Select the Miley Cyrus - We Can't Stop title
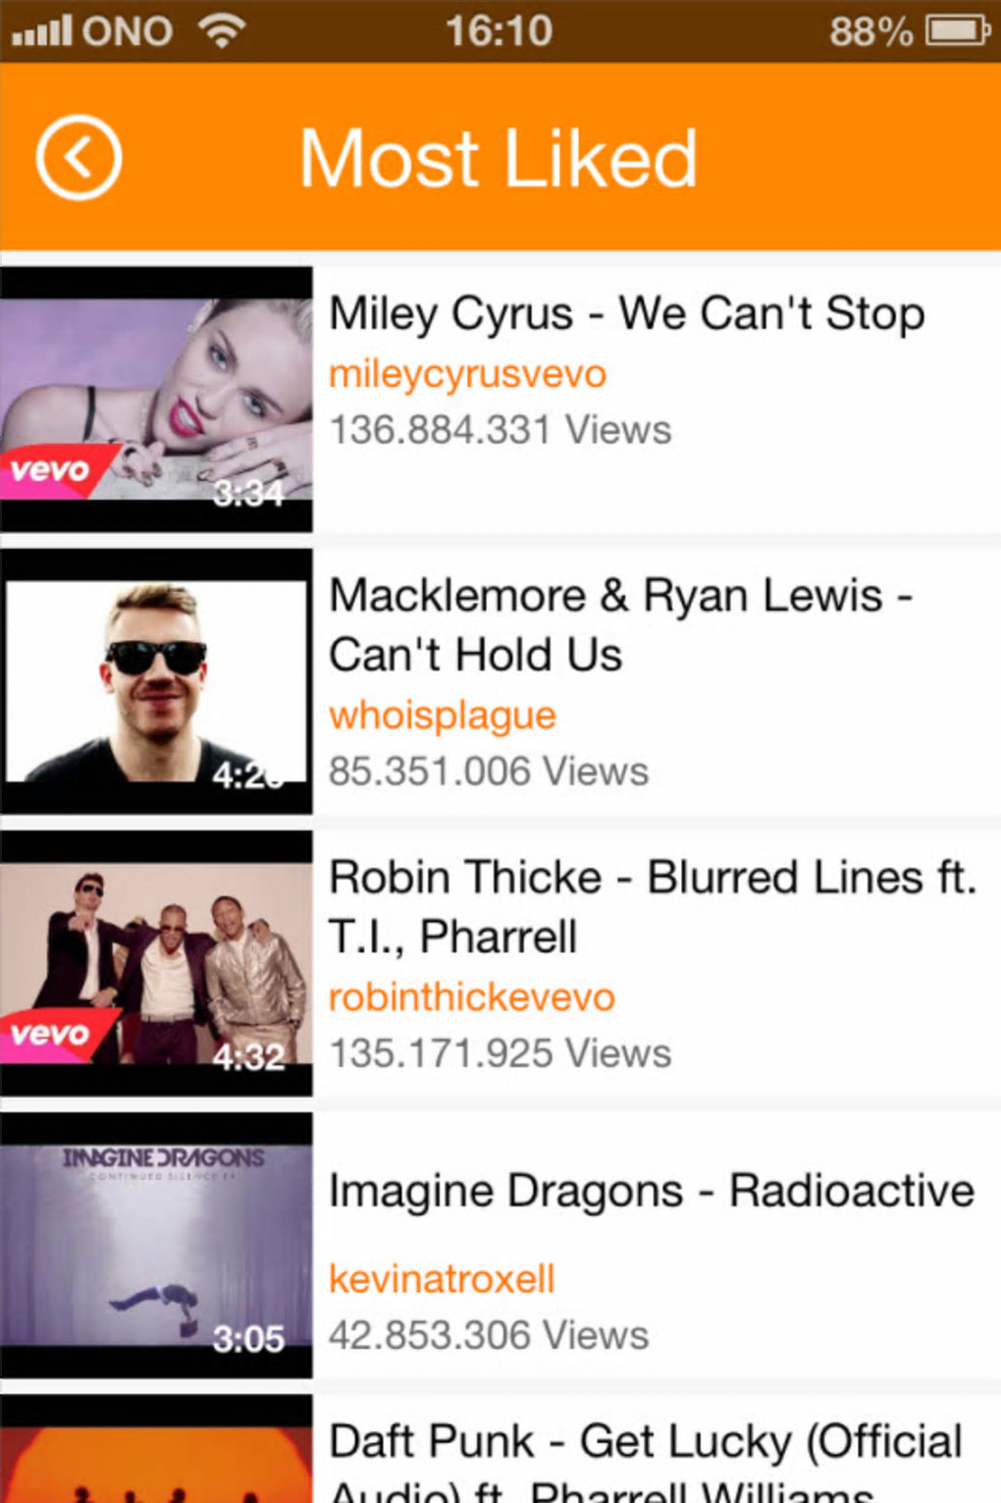The height and width of the screenshot is (1503, 1001). [x=627, y=314]
